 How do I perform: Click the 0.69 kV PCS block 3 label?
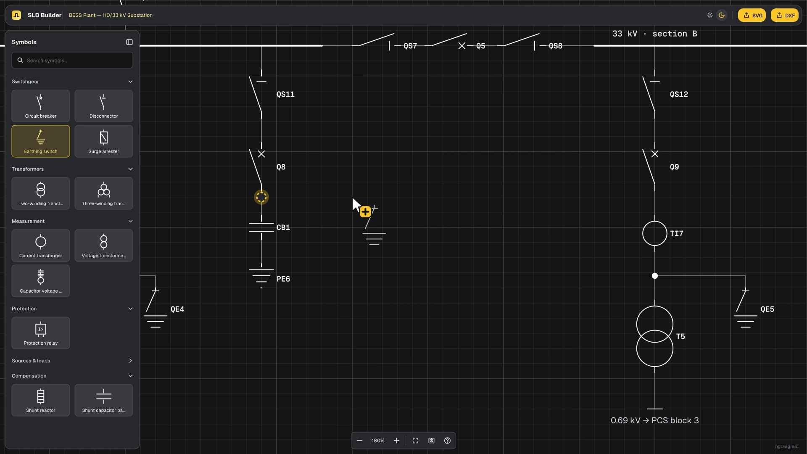[x=655, y=420]
